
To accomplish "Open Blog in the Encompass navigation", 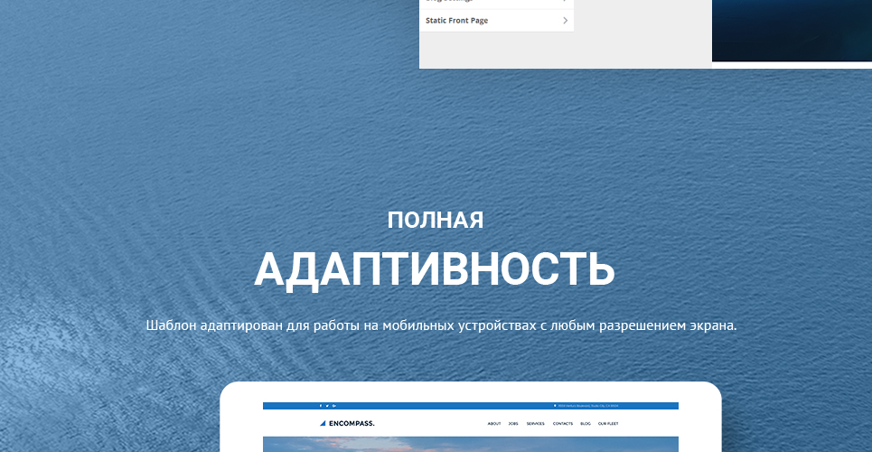I will coord(586,424).
